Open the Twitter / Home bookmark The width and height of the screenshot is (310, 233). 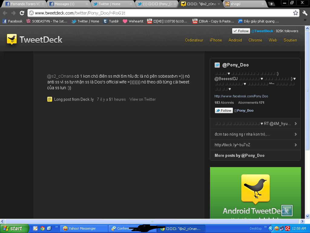(x=85, y=21)
